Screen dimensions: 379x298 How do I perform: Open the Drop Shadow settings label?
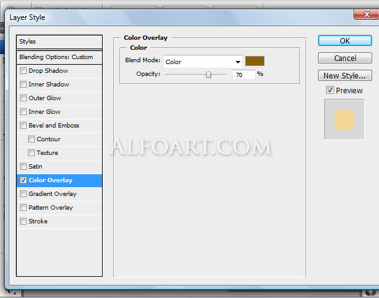[x=48, y=70]
